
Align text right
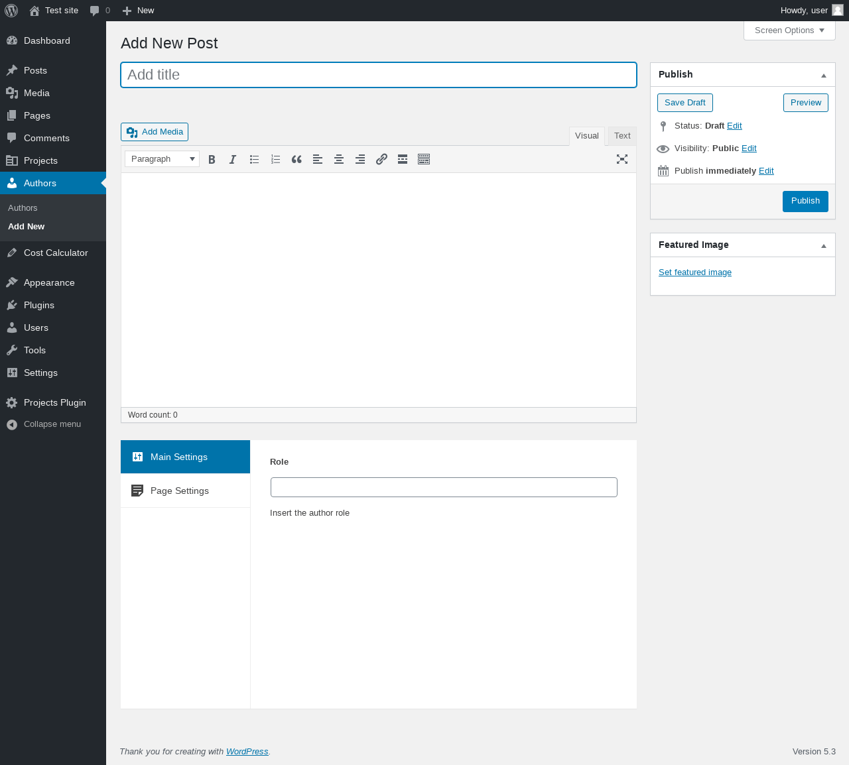pos(360,159)
